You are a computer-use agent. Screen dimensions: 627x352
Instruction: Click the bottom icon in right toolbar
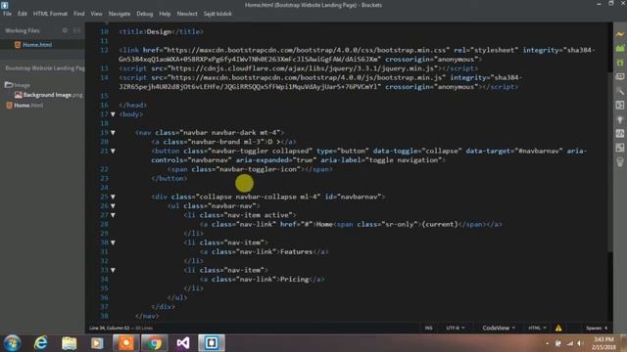click(x=620, y=161)
